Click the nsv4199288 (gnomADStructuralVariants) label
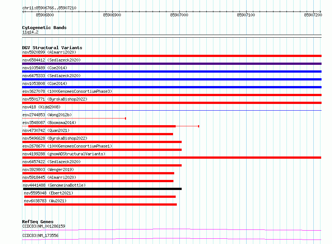Image resolution: width=332 pixels, height=244 pixels. click(64, 154)
